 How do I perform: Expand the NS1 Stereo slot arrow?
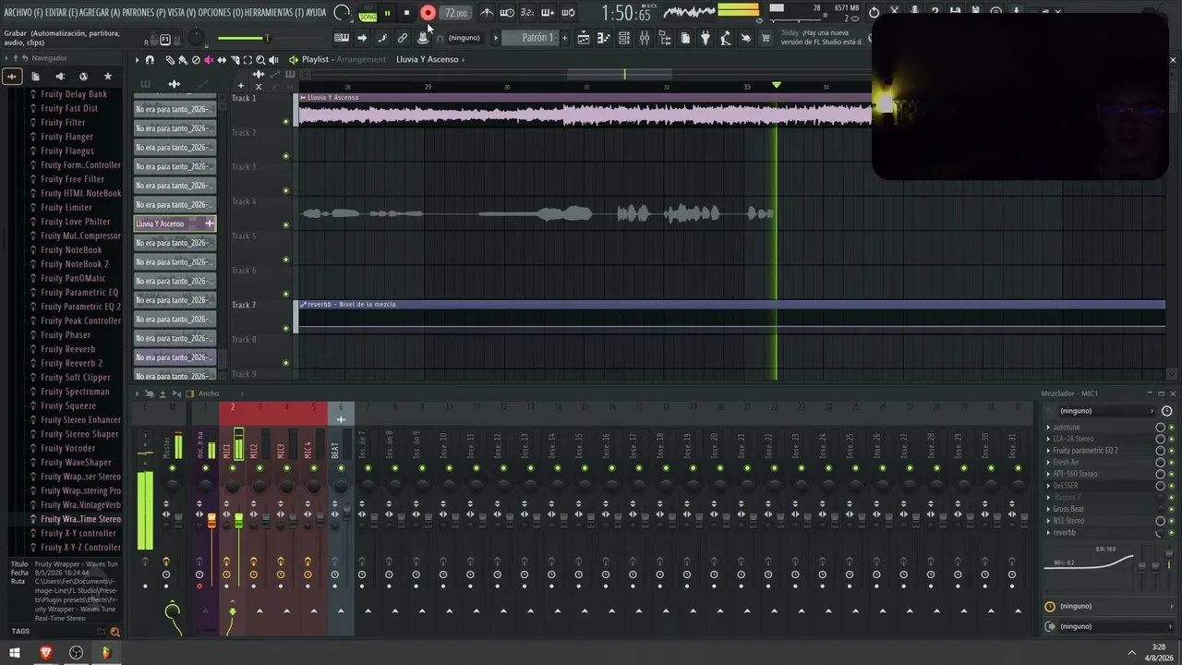pyautogui.click(x=1048, y=521)
